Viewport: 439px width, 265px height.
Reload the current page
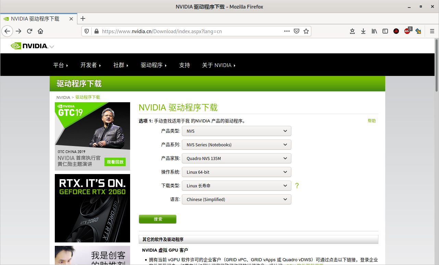coord(29,31)
